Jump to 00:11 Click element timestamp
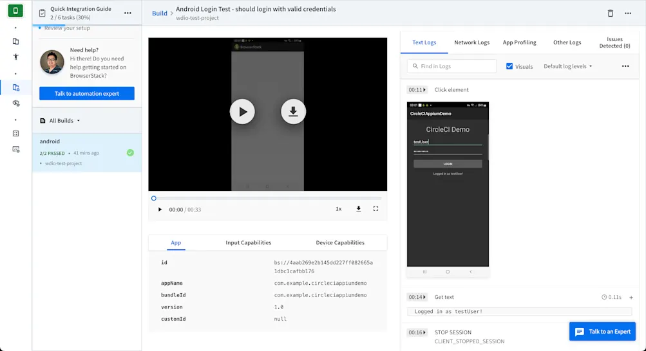The image size is (646, 351). coord(417,89)
